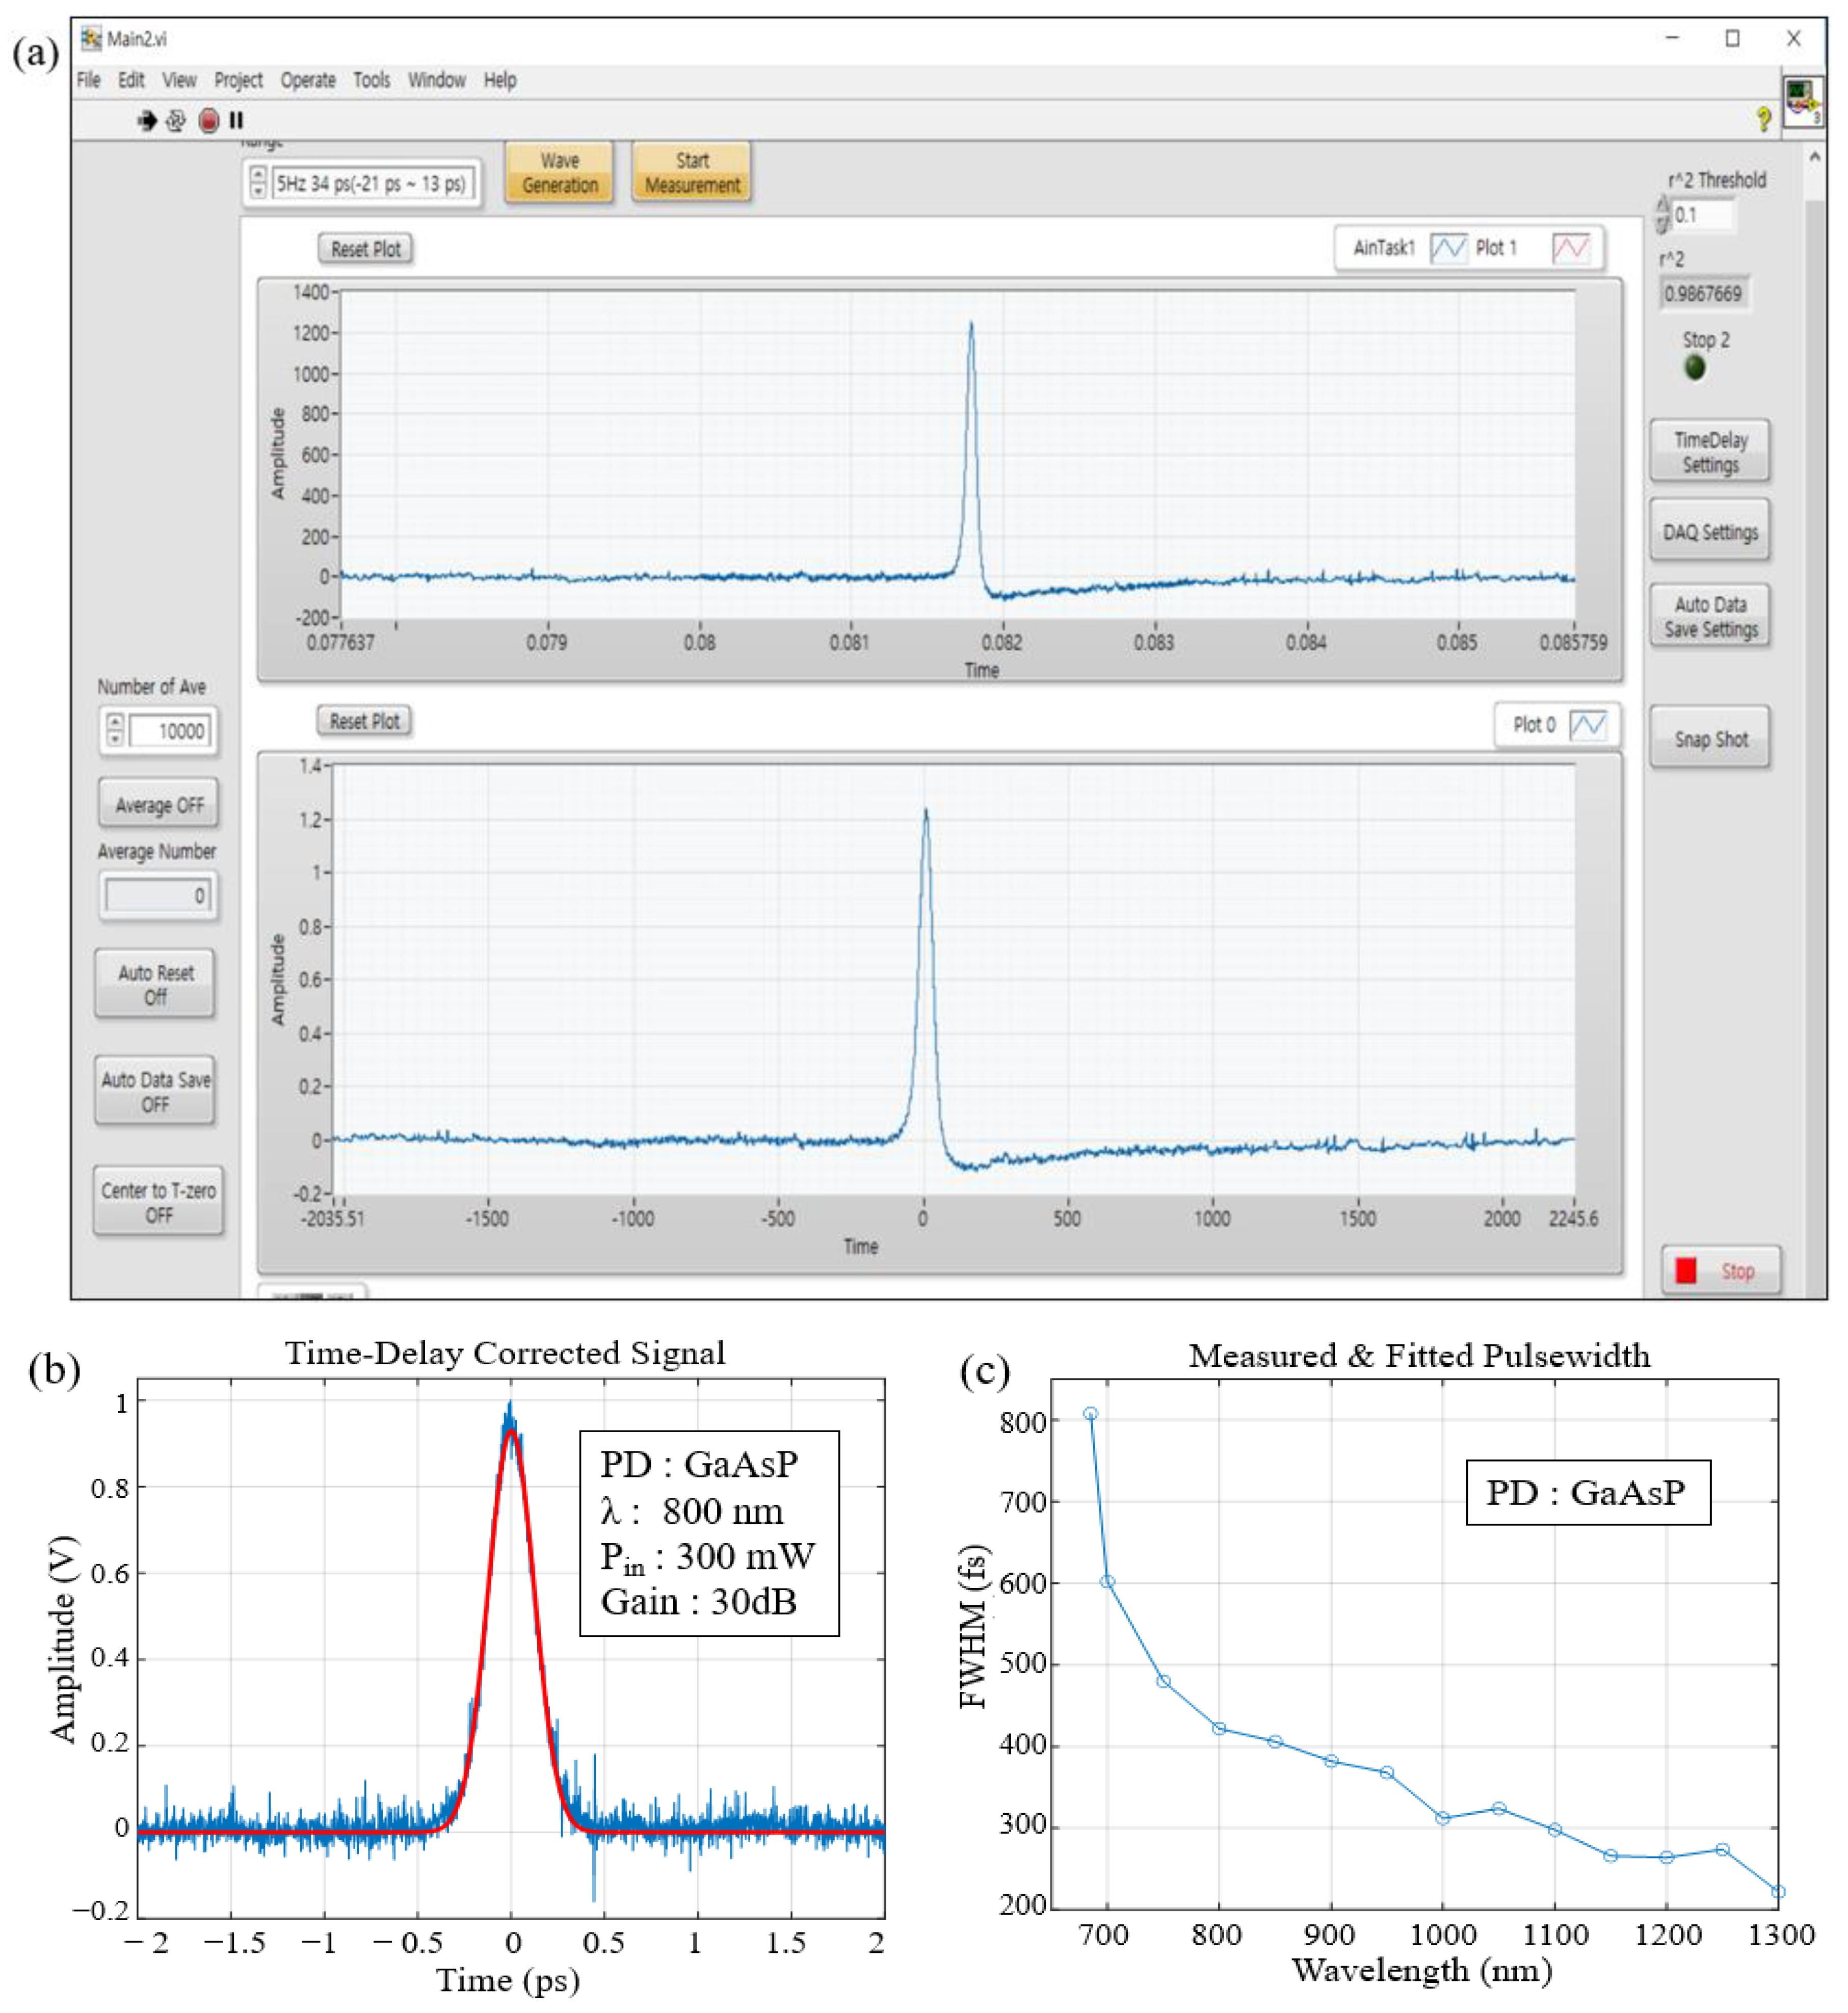Viewport: 1848px width, 2013px height.
Task: Toggle Auto Data Save OFF button
Action: [156, 1091]
